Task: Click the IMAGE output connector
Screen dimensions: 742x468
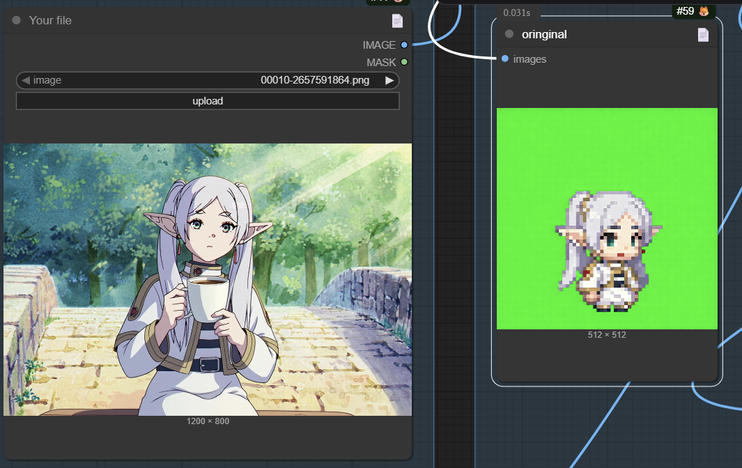Action: (404, 45)
